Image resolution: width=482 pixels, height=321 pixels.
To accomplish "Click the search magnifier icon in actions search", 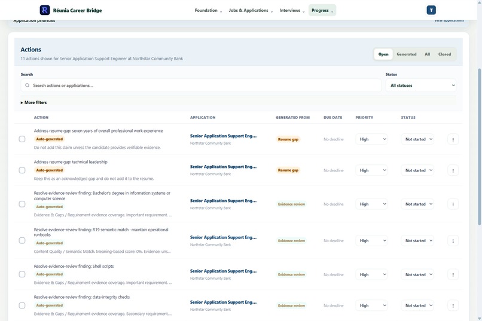I will (x=28, y=85).
